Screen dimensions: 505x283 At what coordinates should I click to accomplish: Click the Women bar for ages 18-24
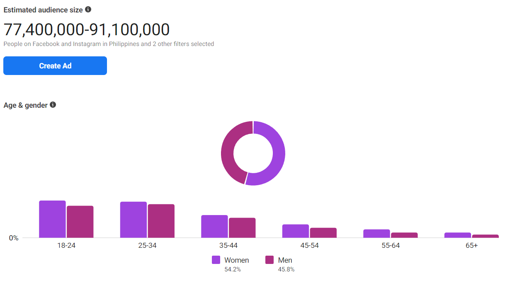click(x=52, y=219)
